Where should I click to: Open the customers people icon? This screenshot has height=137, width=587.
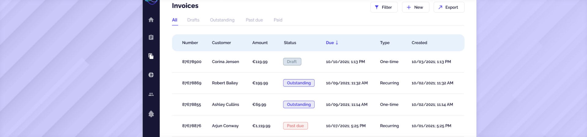[151, 94]
